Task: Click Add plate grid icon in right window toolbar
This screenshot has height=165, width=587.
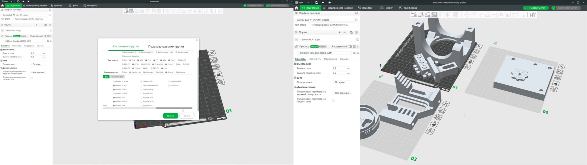Action: 421,14
